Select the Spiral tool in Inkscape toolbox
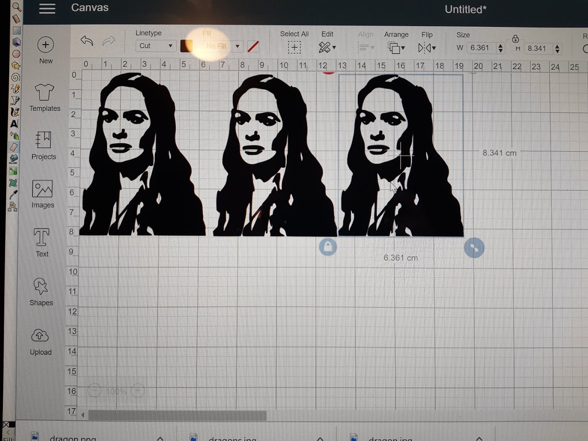Screen dimensions: 588x441 (16, 77)
